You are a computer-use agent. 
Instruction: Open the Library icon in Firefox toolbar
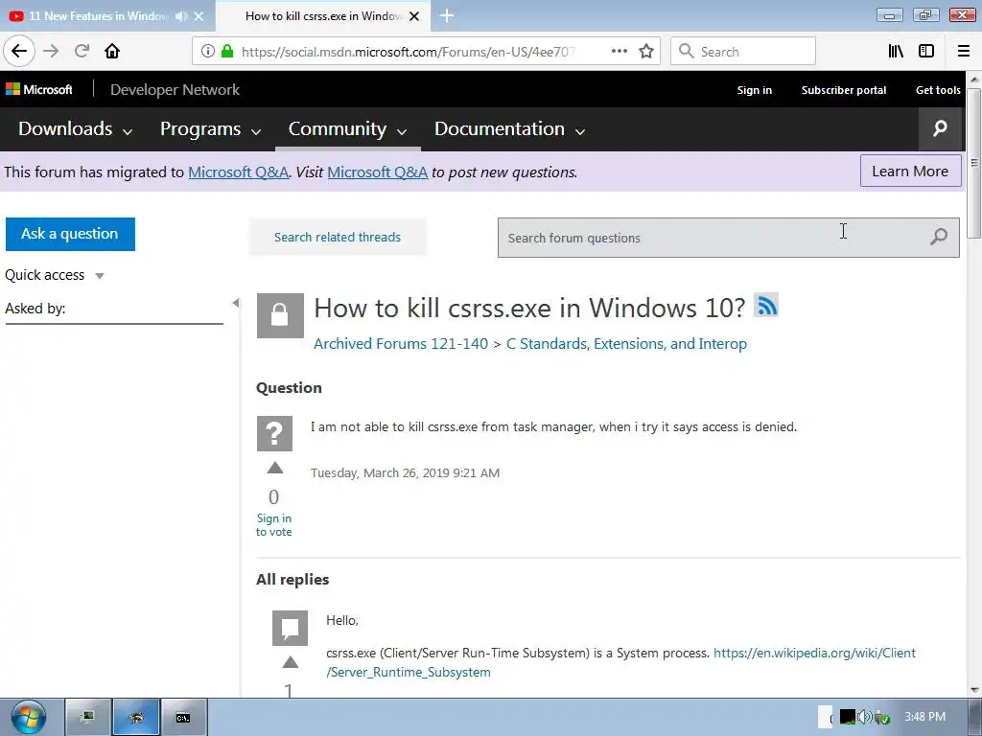(x=897, y=52)
